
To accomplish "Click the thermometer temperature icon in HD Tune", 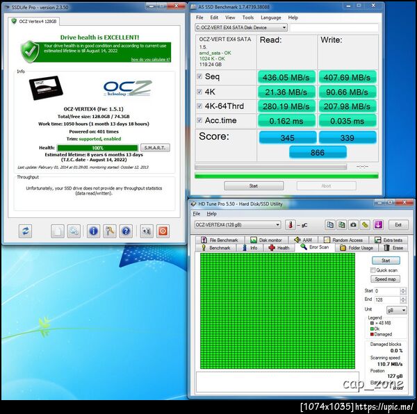I will tap(291, 225).
